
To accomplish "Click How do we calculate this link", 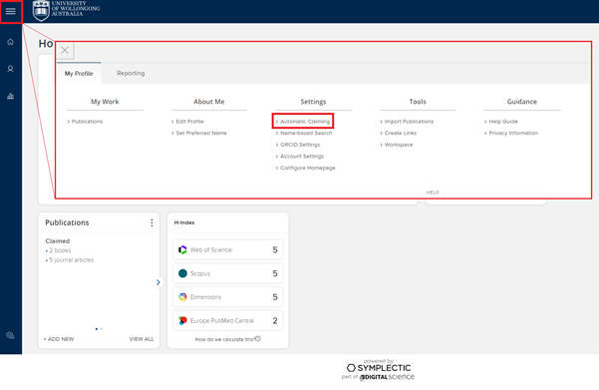I will pyautogui.click(x=225, y=339).
